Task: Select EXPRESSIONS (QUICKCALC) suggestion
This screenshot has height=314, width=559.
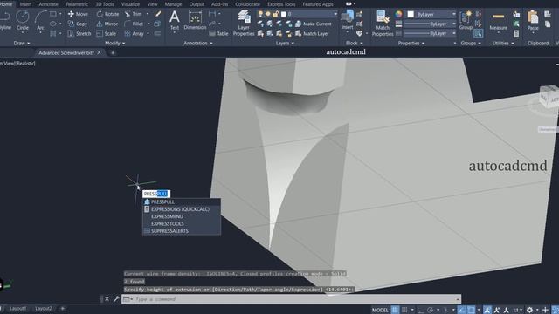Action: click(x=182, y=209)
